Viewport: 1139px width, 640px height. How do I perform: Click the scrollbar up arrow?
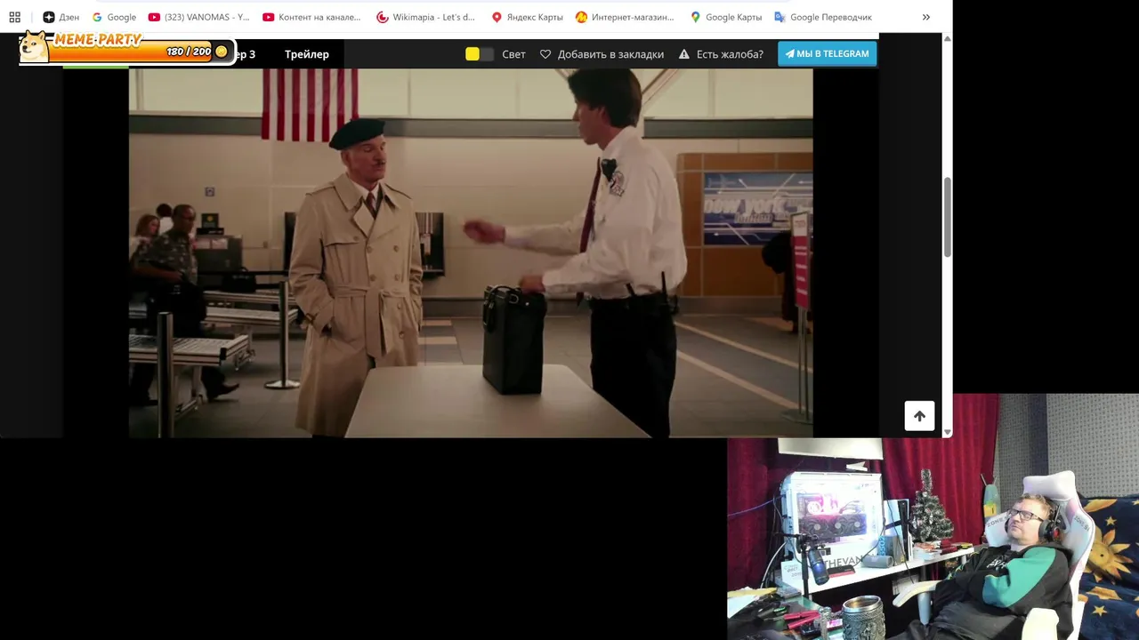(947, 38)
